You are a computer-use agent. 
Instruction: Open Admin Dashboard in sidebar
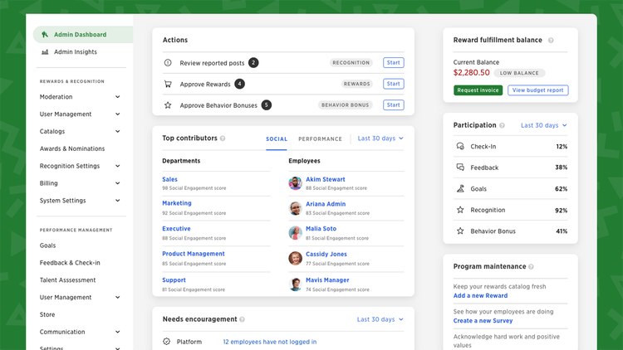pyautogui.click(x=83, y=35)
